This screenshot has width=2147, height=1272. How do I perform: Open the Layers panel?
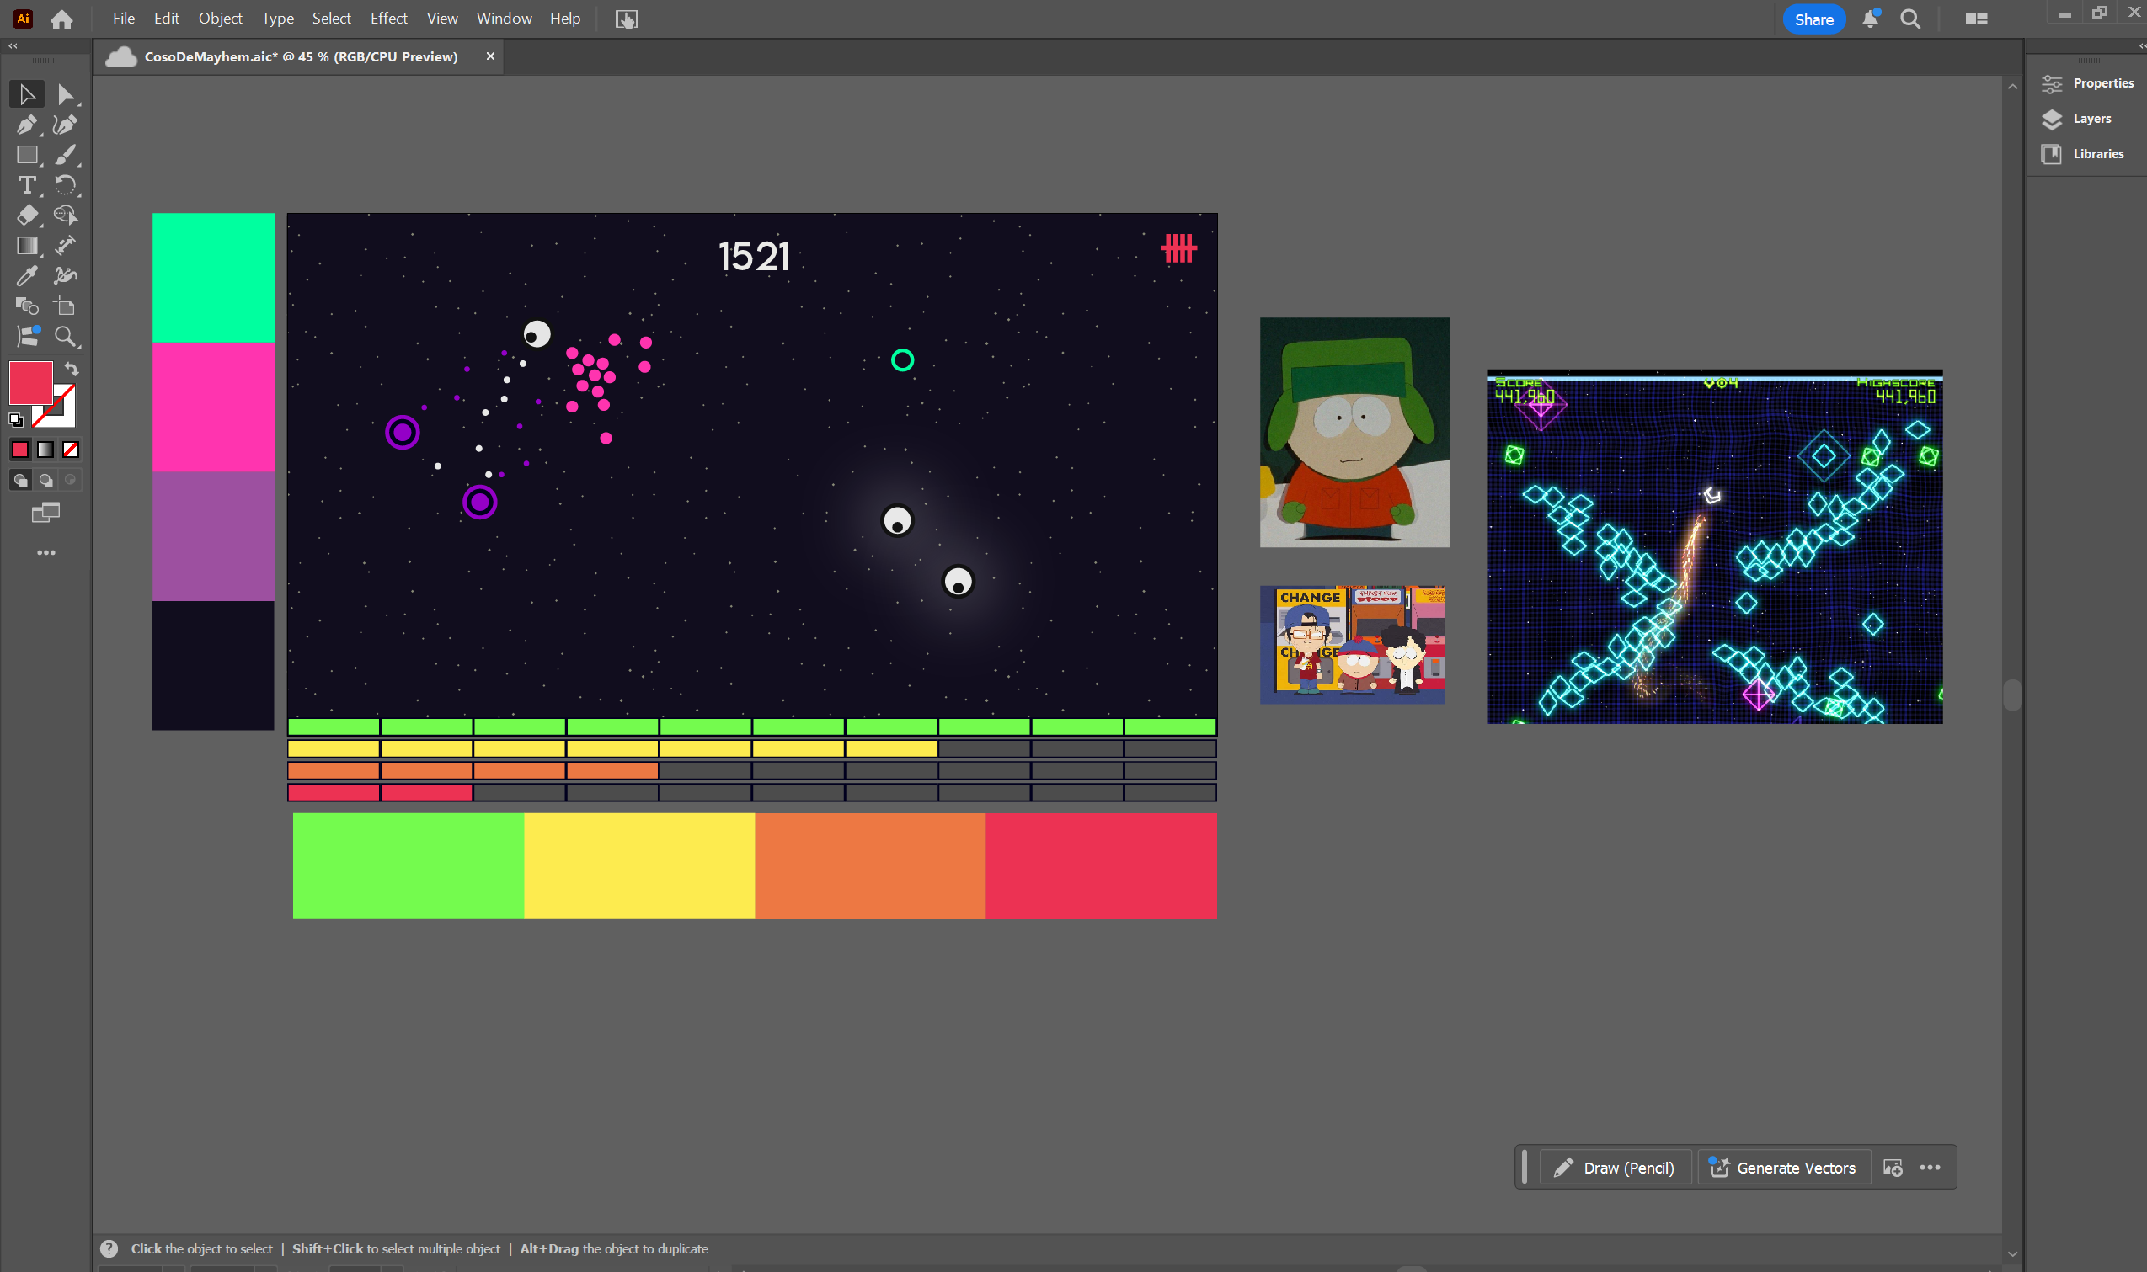[x=2091, y=119]
